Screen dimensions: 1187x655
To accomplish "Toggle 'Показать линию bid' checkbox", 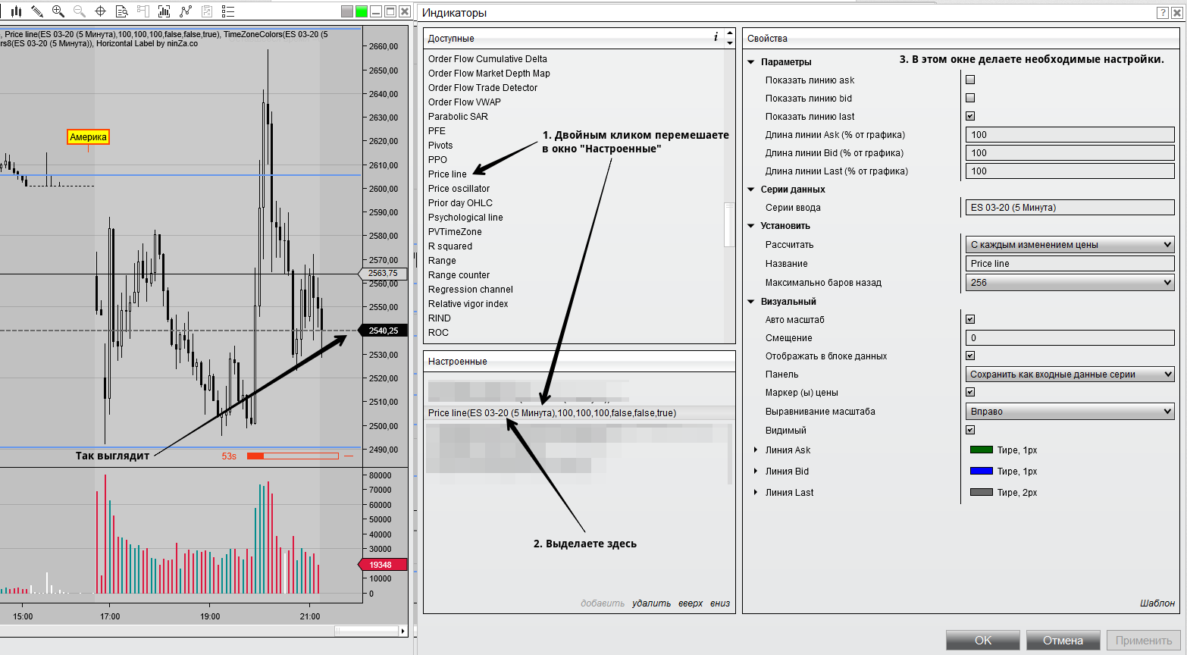I will tap(970, 98).
